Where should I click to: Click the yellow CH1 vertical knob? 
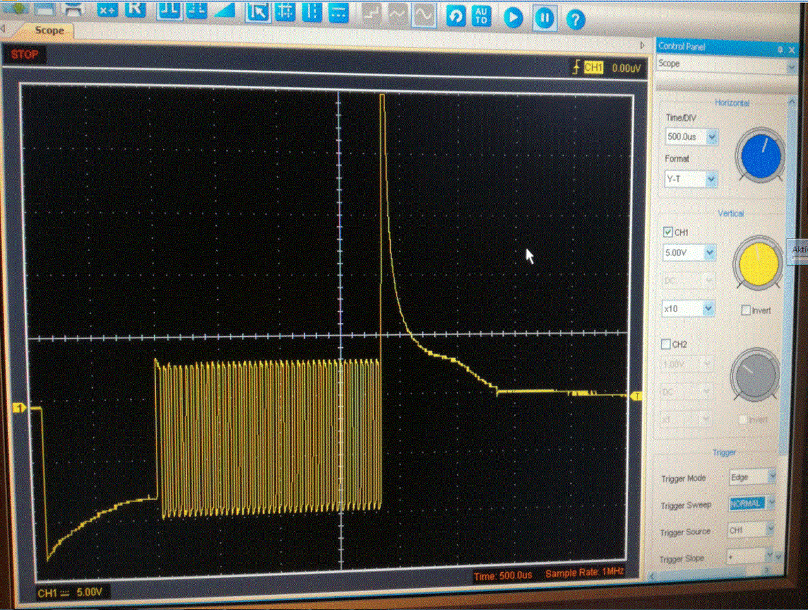coord(757,262)
